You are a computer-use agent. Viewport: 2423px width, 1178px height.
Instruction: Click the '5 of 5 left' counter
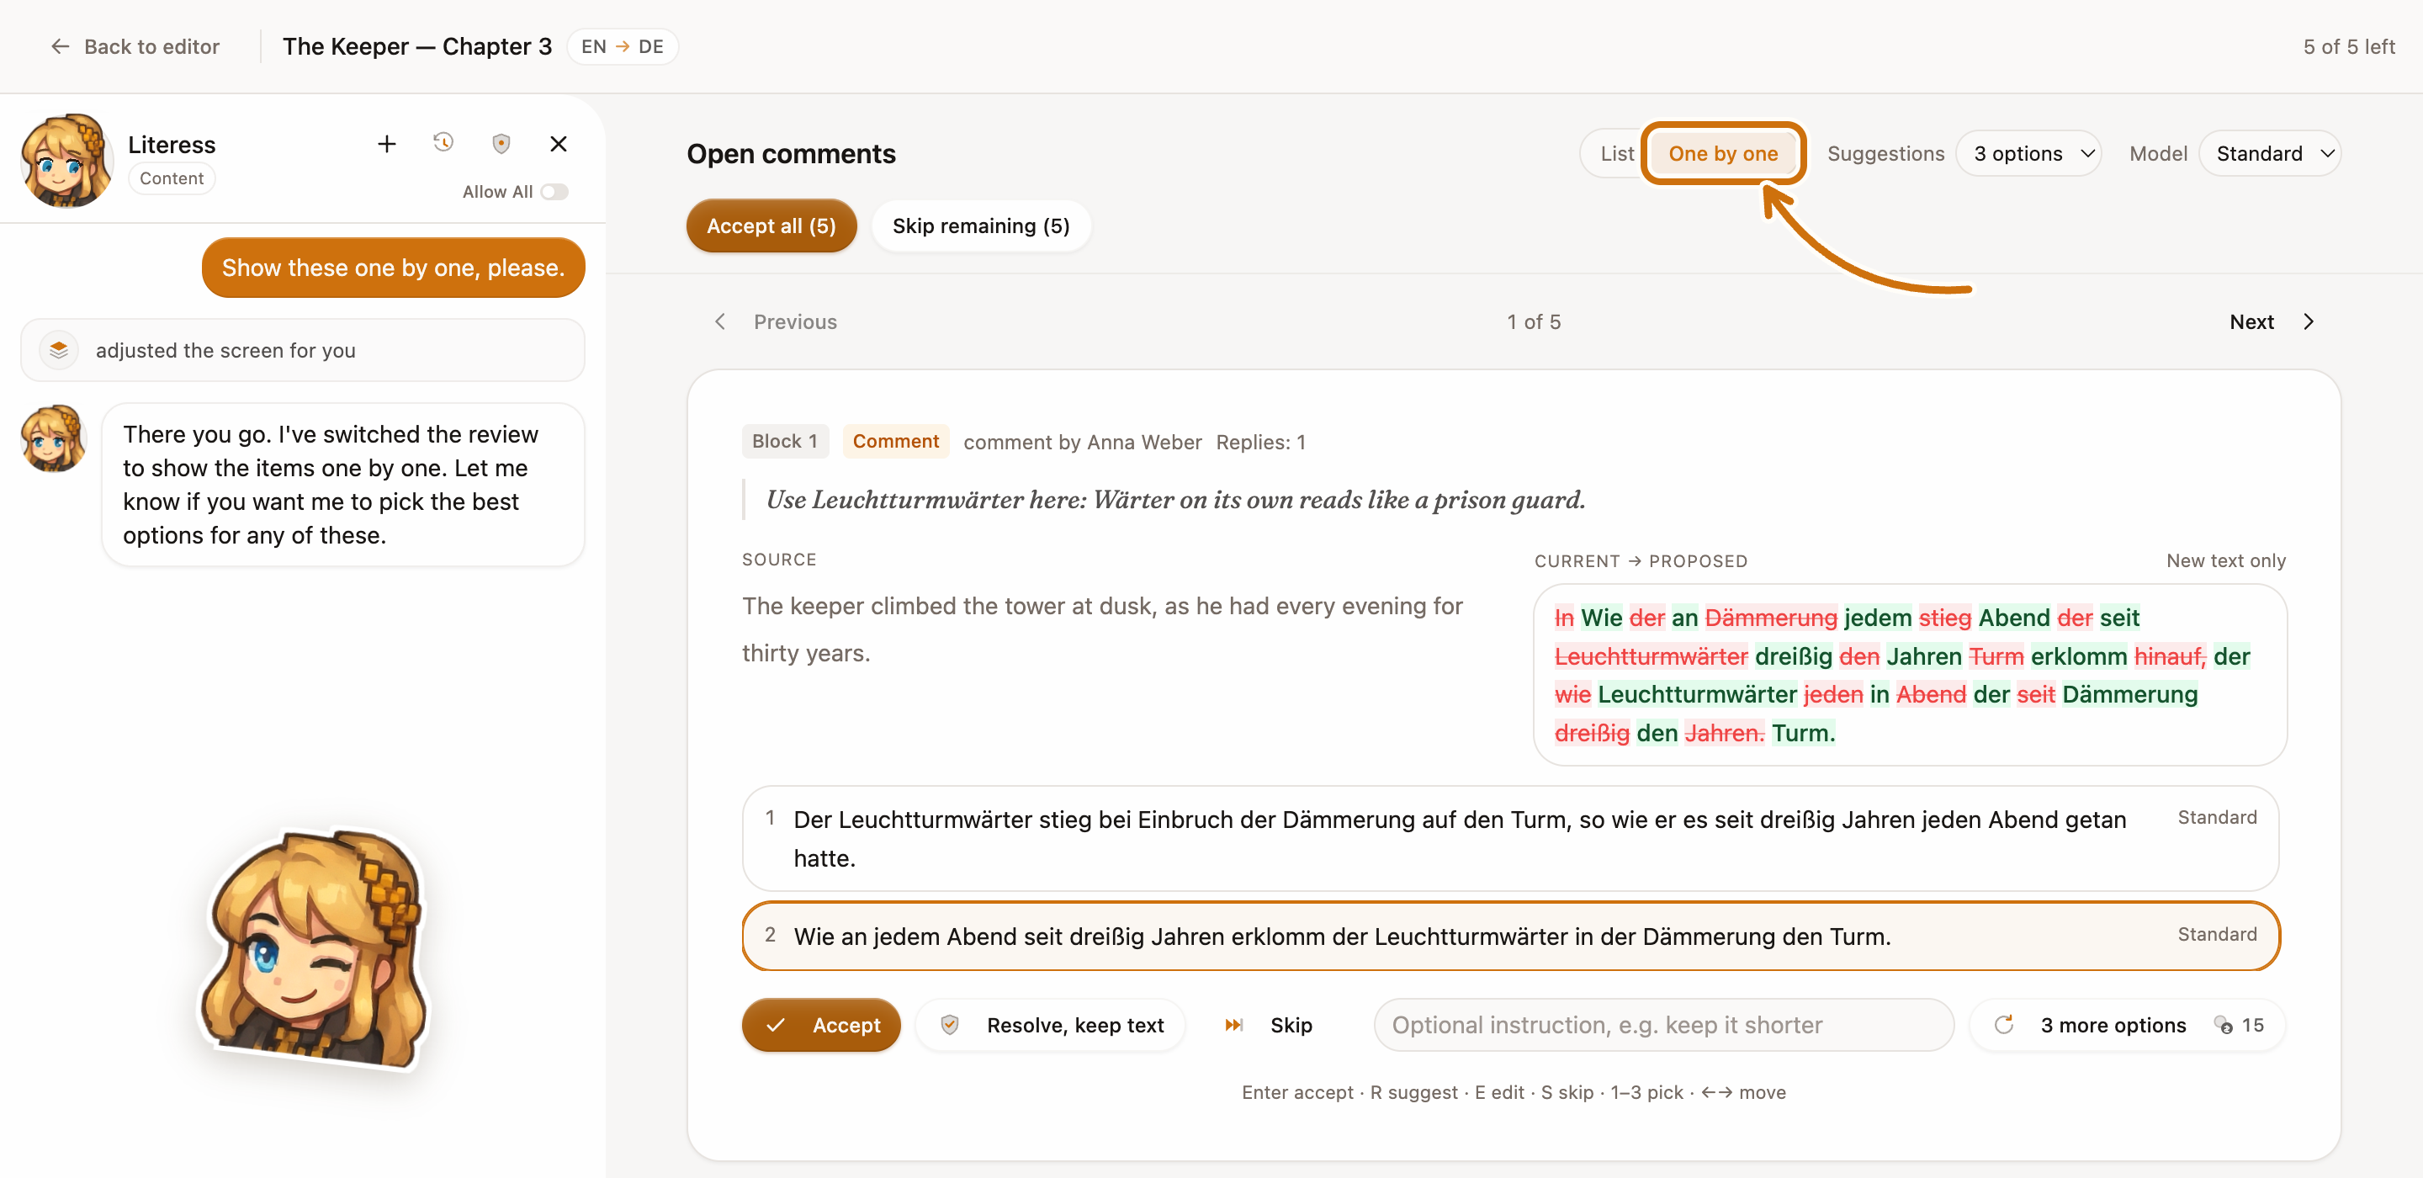[x=2348, y=46]
